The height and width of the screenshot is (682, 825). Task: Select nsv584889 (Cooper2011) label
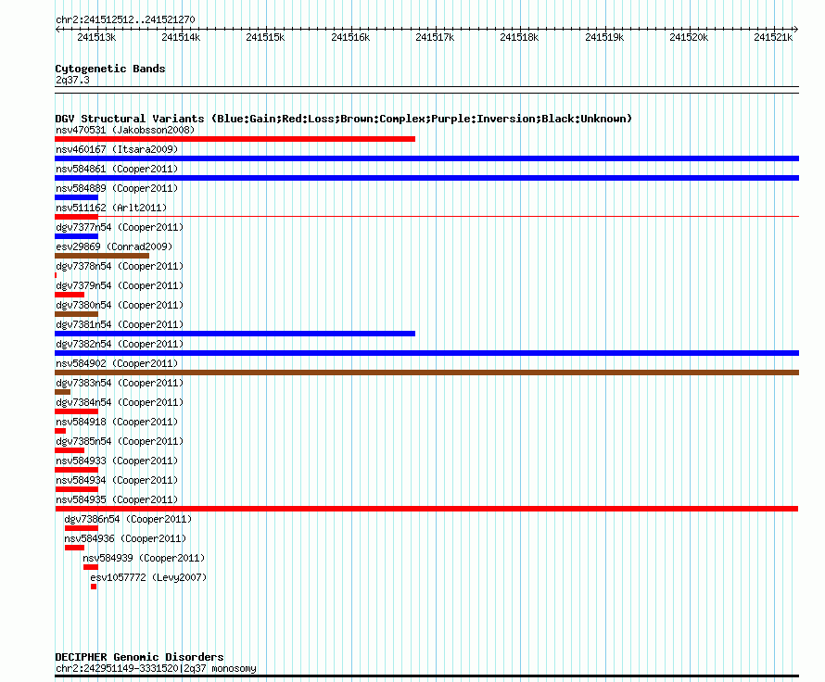pos(117,188)
